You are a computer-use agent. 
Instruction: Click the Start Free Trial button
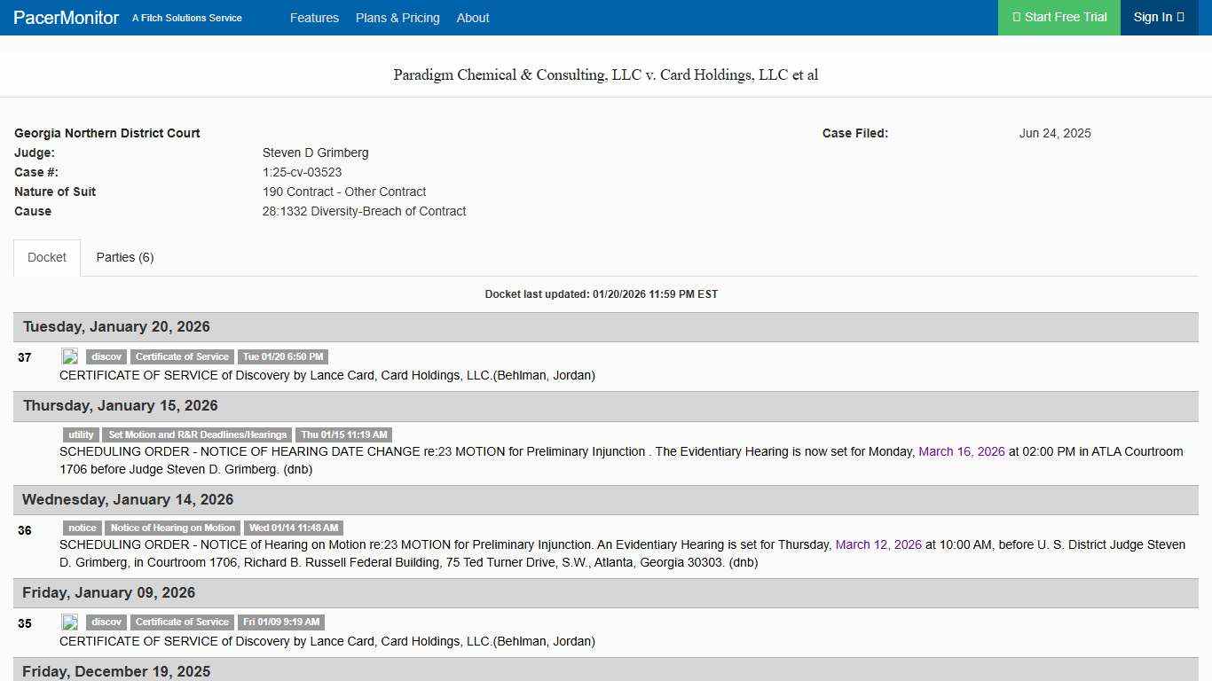click(1059, 17)
